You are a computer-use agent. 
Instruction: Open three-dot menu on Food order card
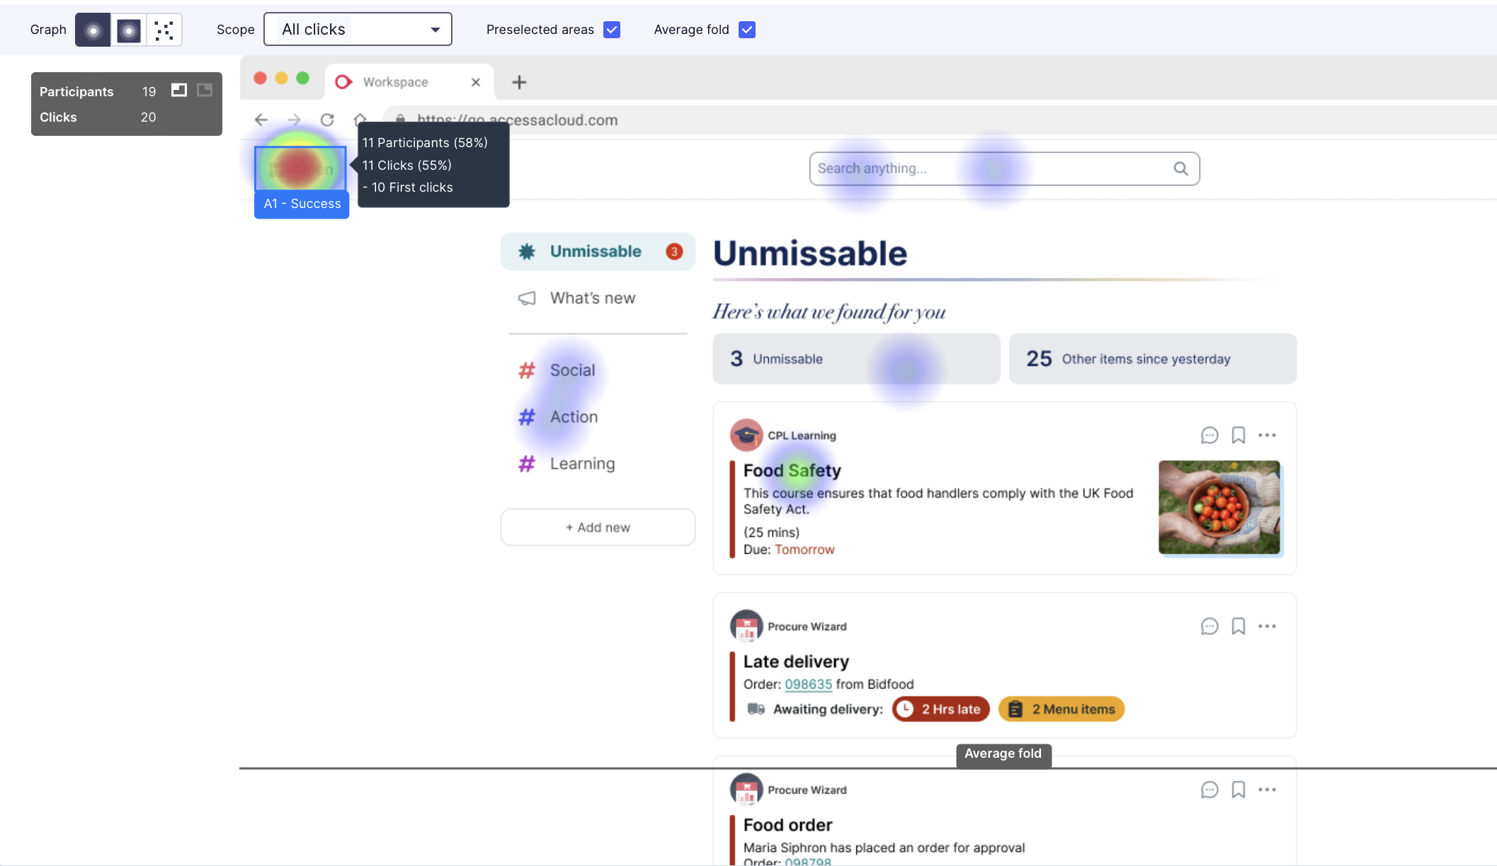[x=1267, y=790]
